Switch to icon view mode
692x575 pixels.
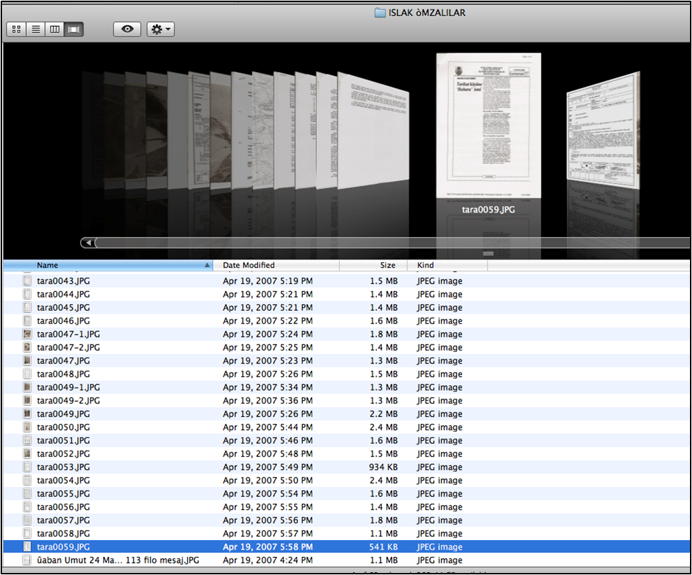pyautogui.click(x=16, y=30)
